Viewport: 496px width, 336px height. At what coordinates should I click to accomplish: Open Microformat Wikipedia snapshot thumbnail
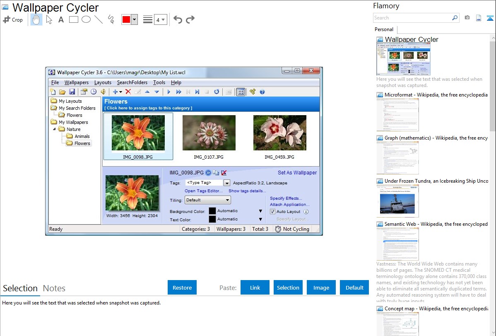click(x=397, y=115)
